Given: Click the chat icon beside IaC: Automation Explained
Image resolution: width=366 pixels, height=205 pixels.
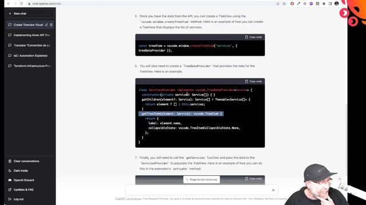Looking at the screenshot, I should pyautogui.click(x=10, y=56).
